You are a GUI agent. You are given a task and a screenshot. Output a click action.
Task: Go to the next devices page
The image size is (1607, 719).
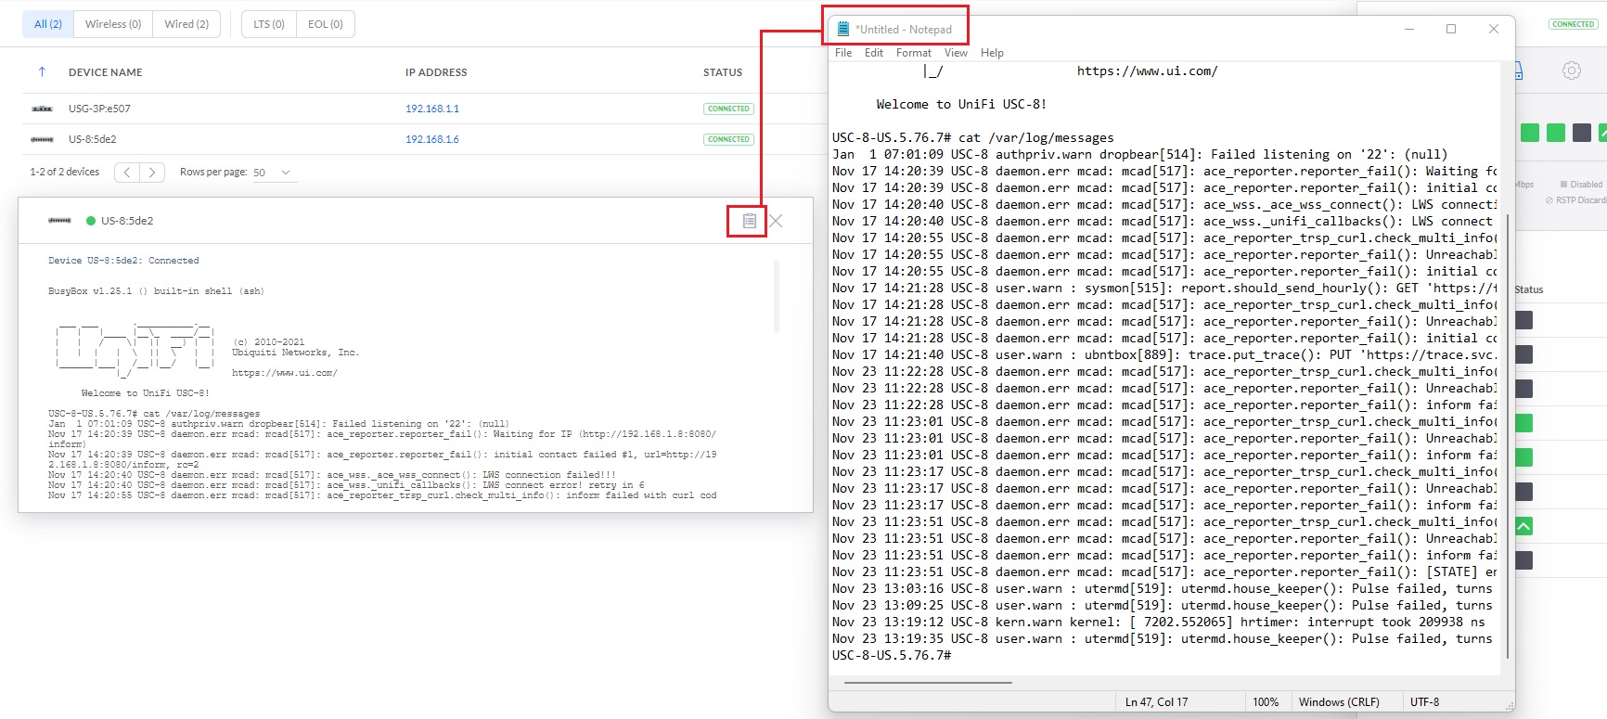coord(152,172)
